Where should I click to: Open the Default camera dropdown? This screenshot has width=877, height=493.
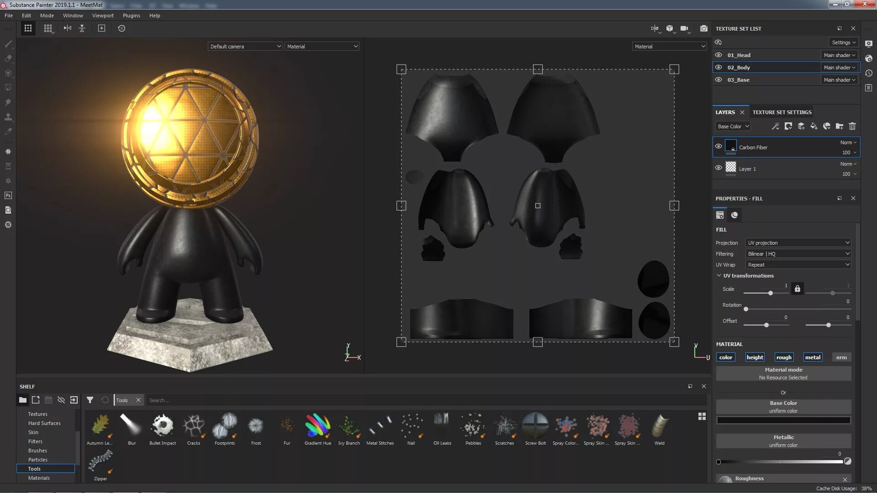coord(245,46)
